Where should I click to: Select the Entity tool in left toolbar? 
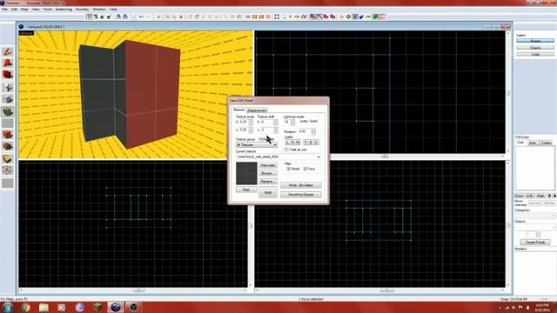pyautogui.click(x=8, y=87)
